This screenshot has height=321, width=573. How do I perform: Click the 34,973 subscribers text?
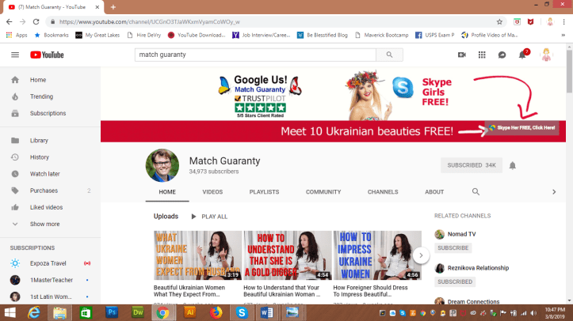click(x=214, y=172)
